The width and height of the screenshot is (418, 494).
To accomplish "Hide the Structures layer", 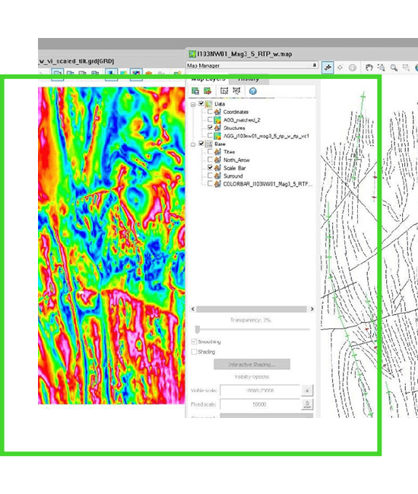I will coord(210,128).
